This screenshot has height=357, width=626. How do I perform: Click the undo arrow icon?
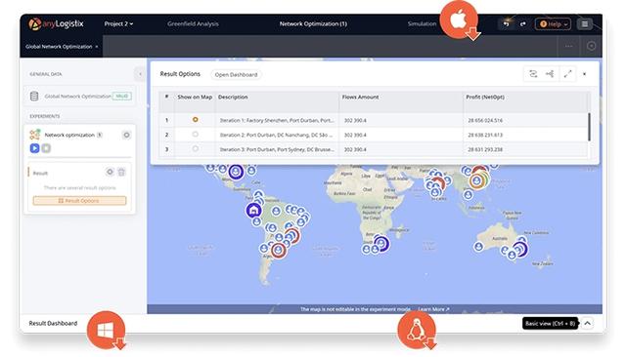point(507,24)
